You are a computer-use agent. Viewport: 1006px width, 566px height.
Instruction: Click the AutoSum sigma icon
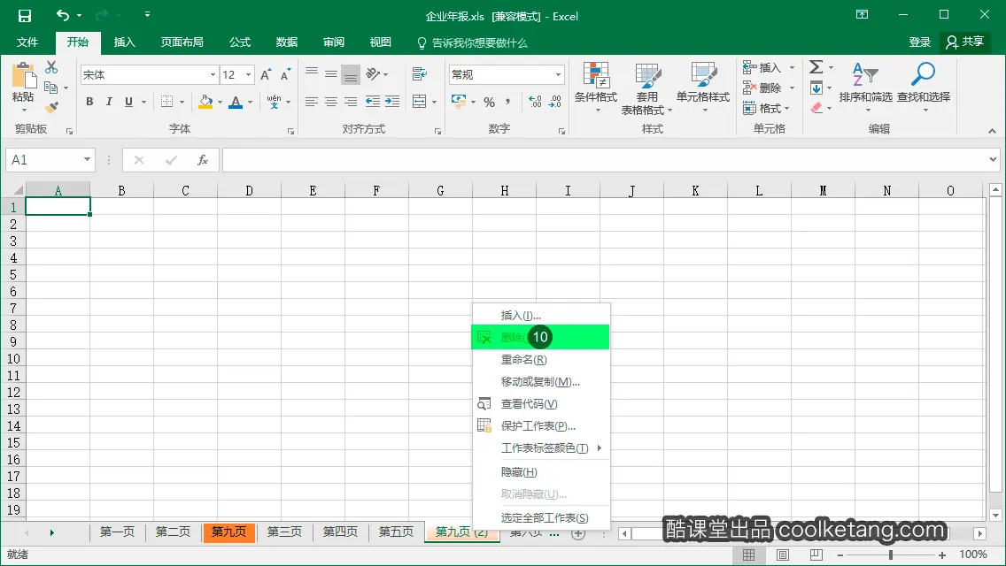coord(816,66)
